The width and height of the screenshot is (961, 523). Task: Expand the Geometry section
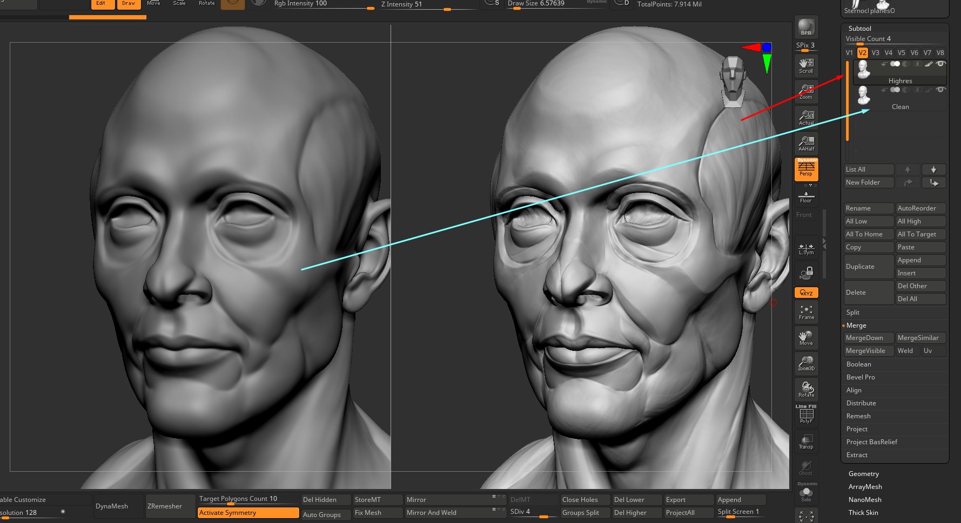pyautogui.click(x=863, y=473)
